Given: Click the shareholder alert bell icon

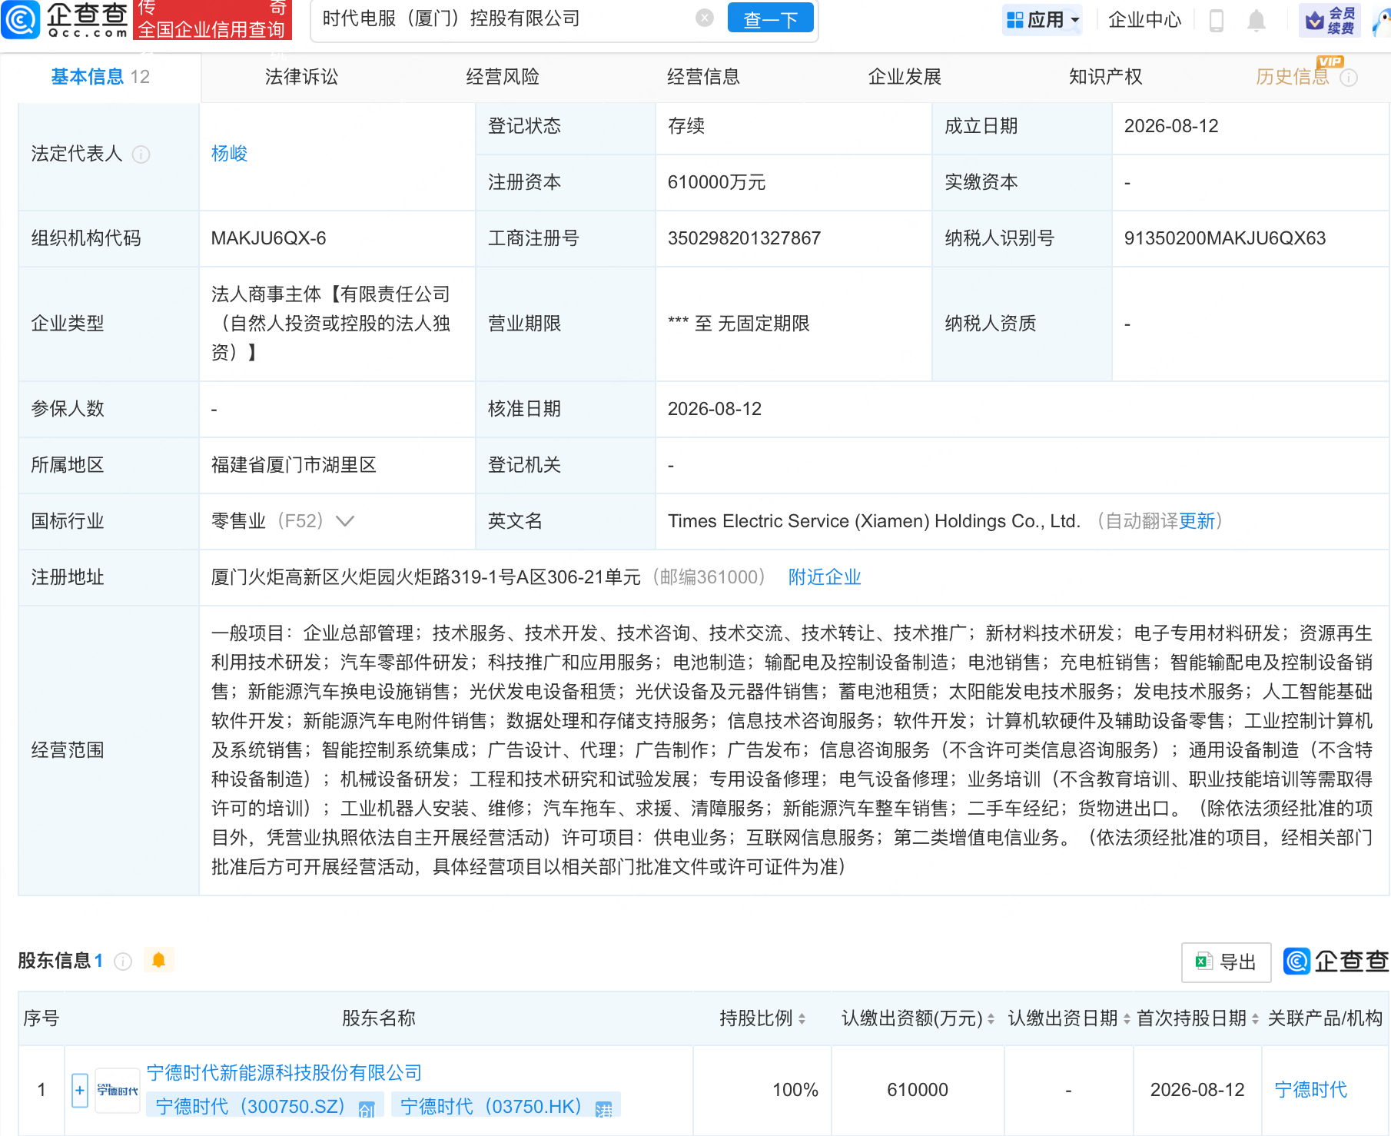Looking at the screenshot, I should (x=159, y=960).
